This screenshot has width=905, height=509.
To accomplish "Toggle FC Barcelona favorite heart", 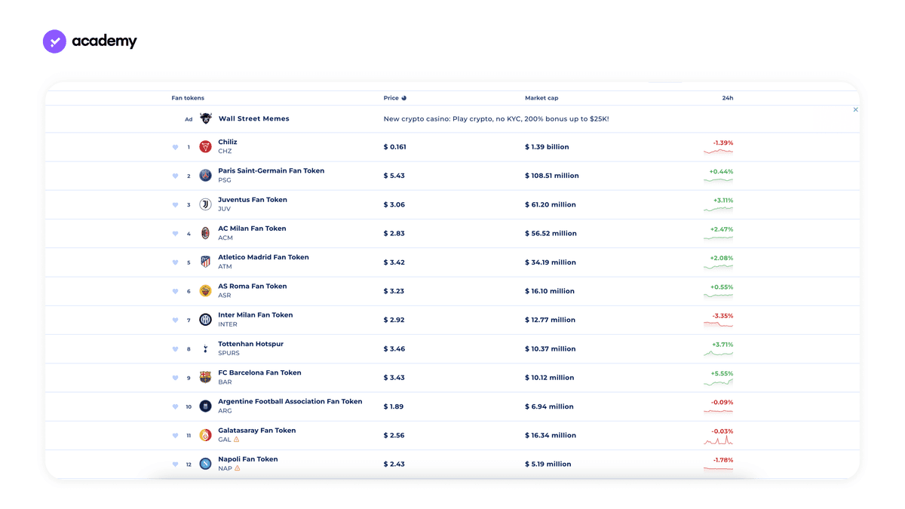I will (176, 378).
